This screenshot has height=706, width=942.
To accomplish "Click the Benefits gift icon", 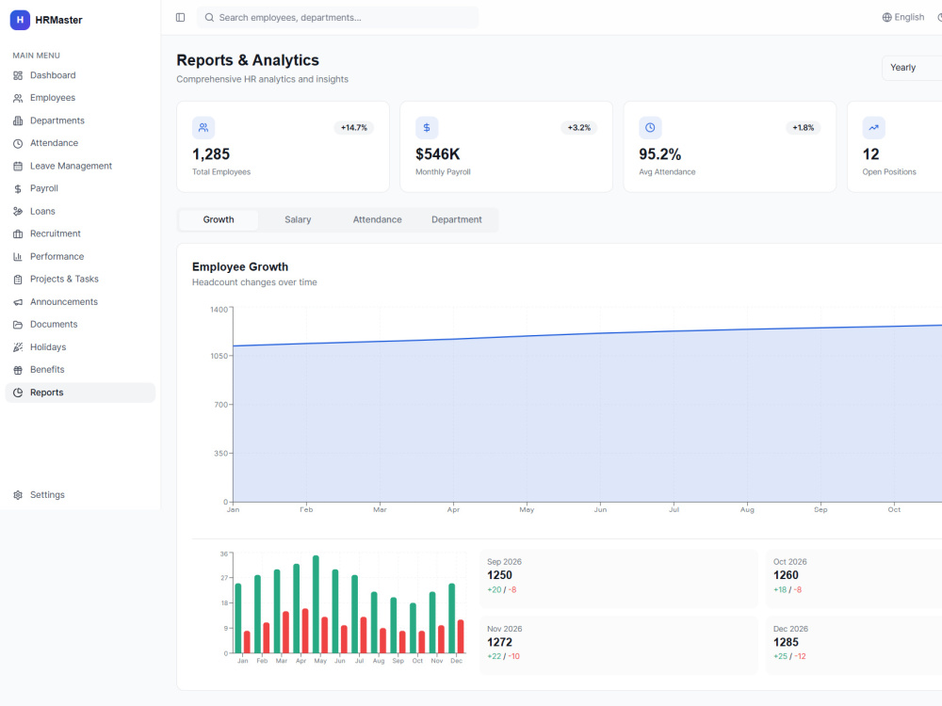I will (18, 370).
